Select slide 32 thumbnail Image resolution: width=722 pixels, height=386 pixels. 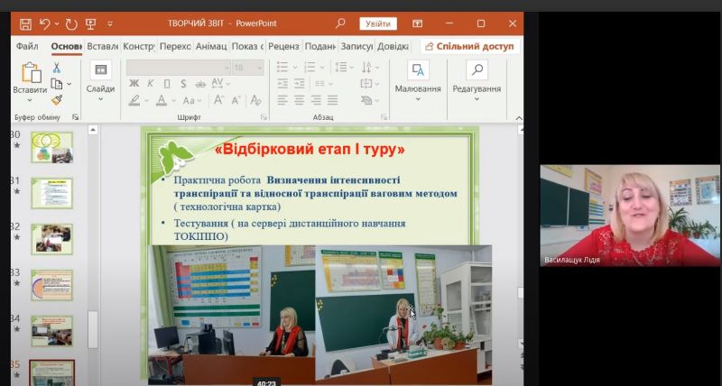pos(52,239)
